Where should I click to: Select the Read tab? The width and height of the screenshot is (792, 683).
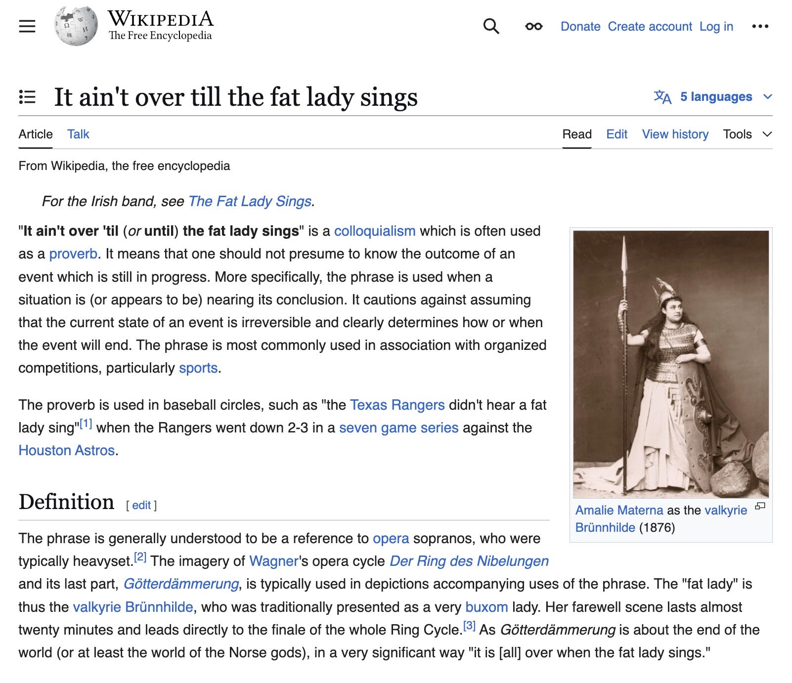(x=577, y=134)
